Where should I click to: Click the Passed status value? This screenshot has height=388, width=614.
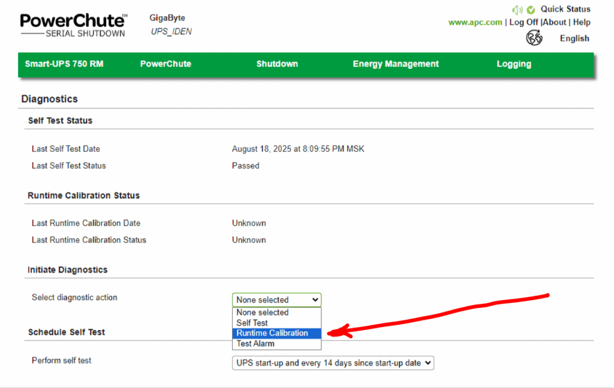[x=245, y=166]
